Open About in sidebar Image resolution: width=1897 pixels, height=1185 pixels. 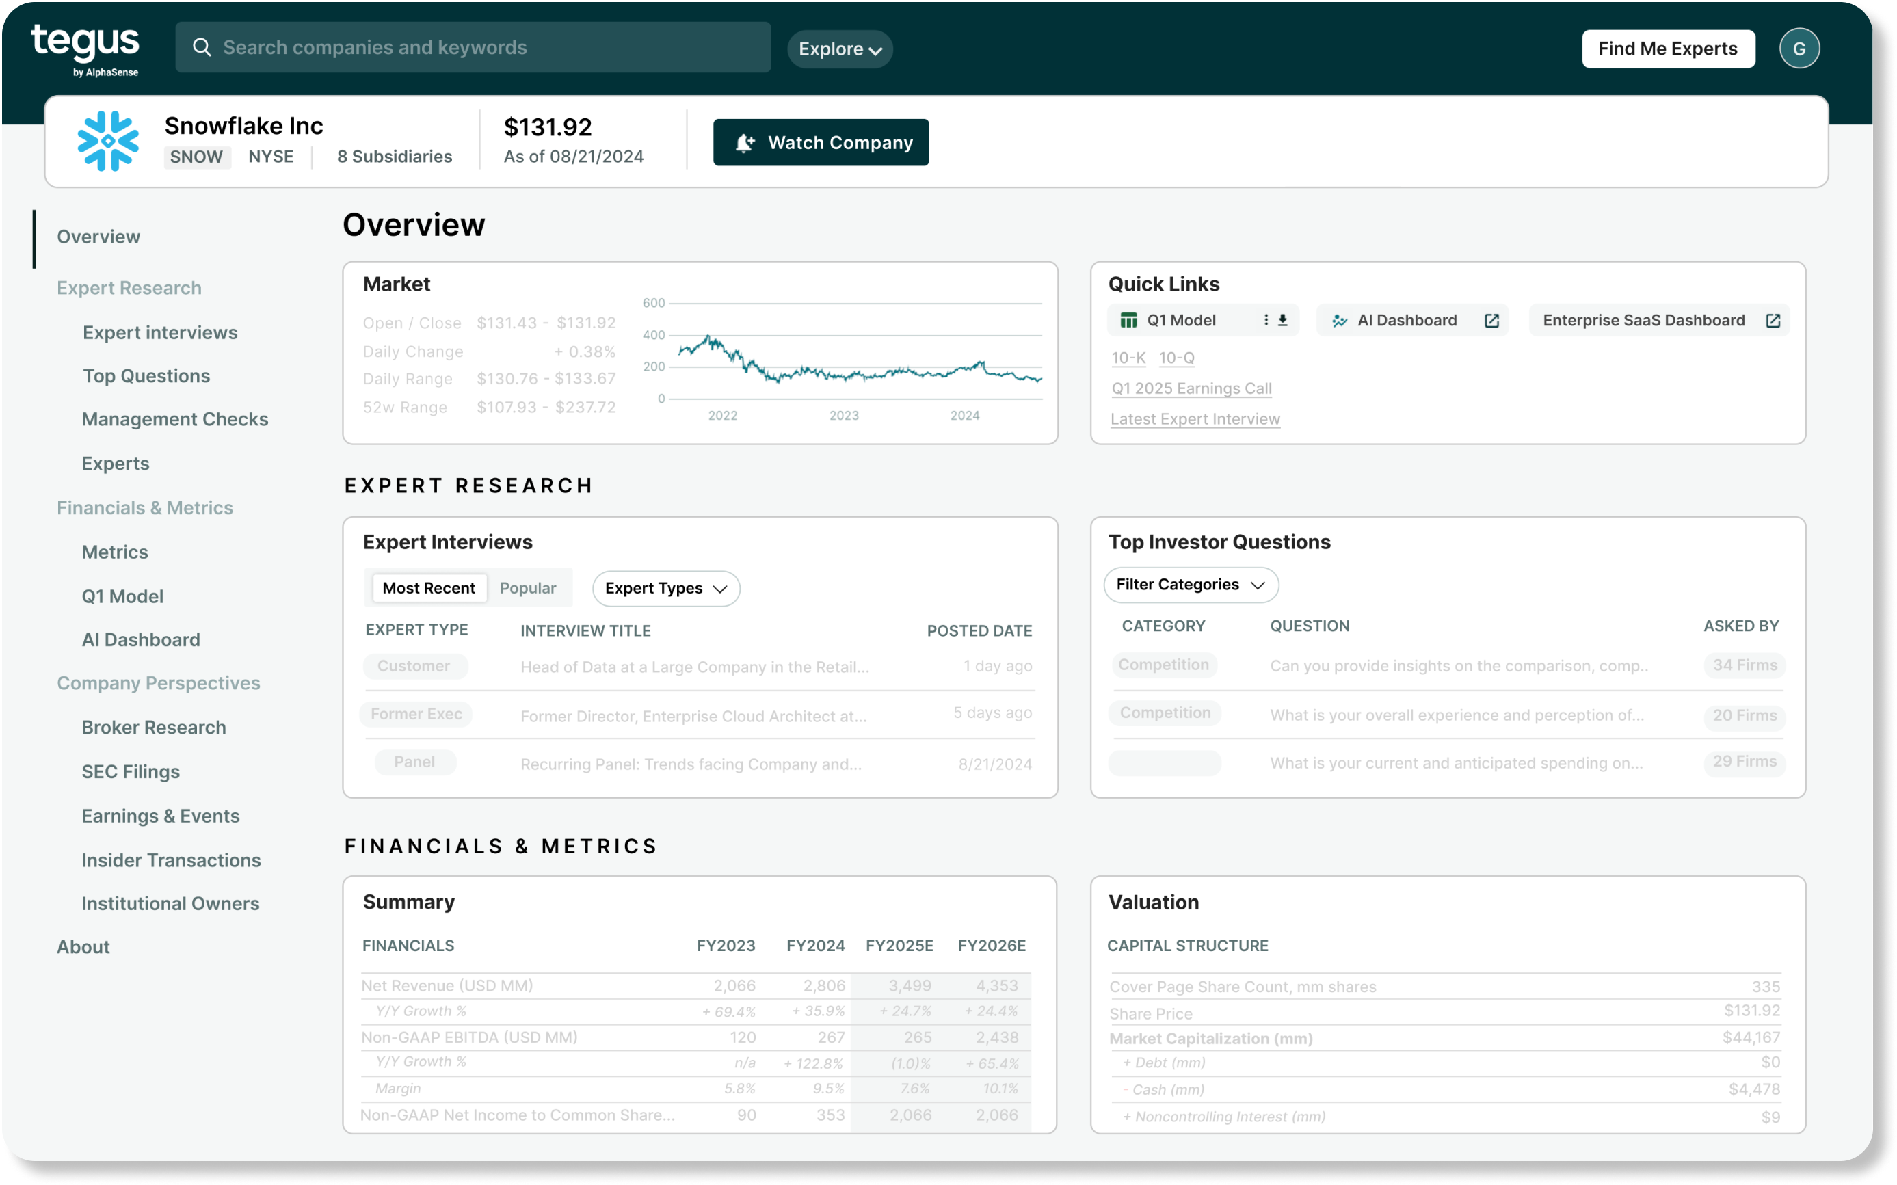[x=83, y=947]
